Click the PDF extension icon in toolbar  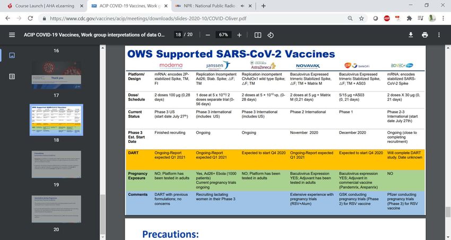(398, 19)
